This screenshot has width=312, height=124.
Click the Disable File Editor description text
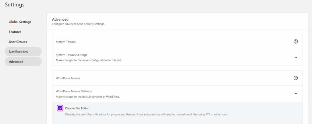point(147,115)
